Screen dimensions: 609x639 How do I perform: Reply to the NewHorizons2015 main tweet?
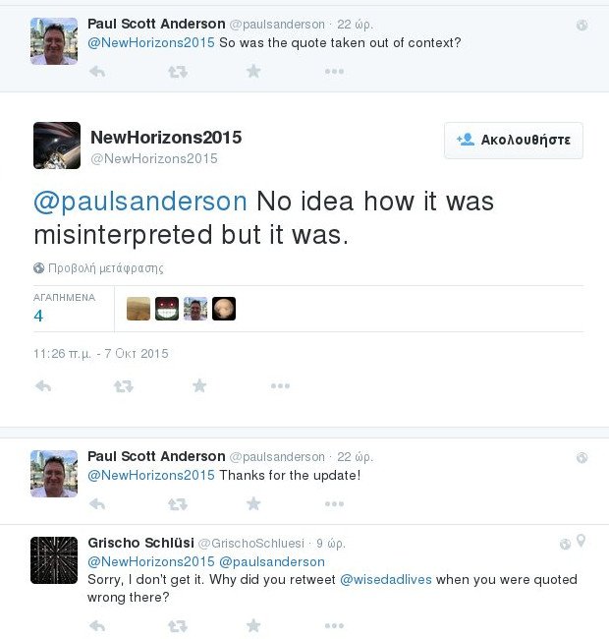coord(42,386)
